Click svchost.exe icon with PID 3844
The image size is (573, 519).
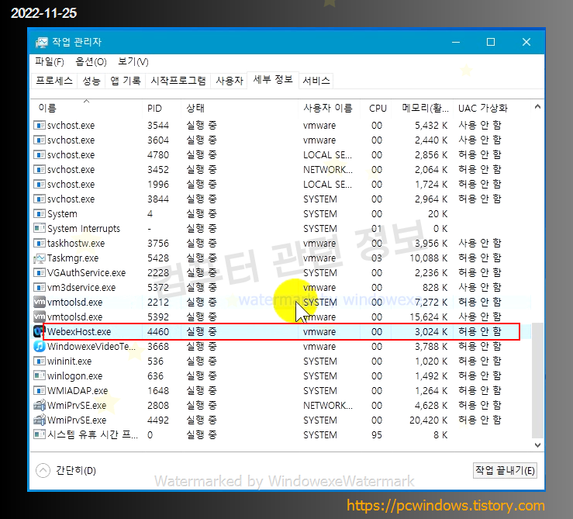39,199
